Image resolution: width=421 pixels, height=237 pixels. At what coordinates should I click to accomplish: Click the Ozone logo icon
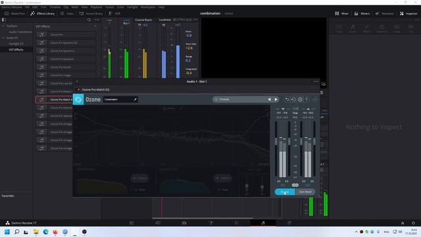(x=78, y=99)
